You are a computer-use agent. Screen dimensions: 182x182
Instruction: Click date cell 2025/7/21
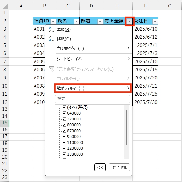click(x=145, y=86)
